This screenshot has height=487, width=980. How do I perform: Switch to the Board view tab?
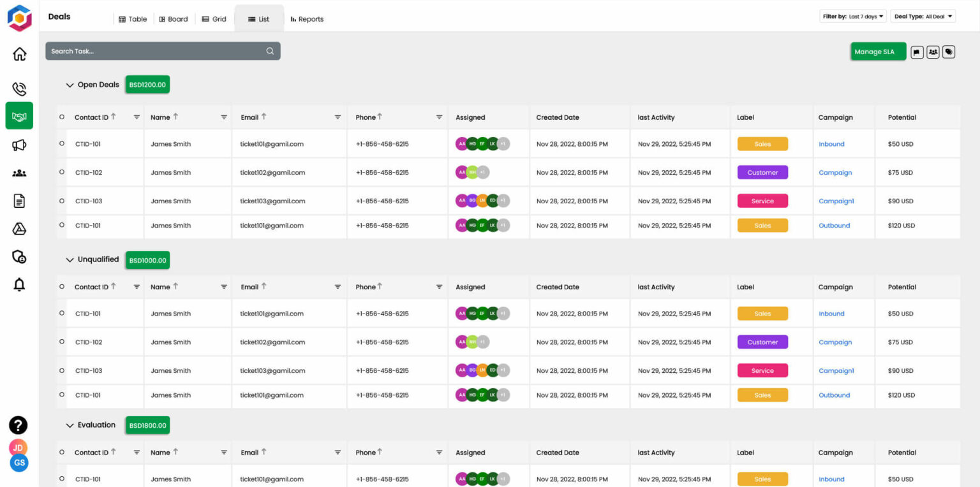point(174,18)
